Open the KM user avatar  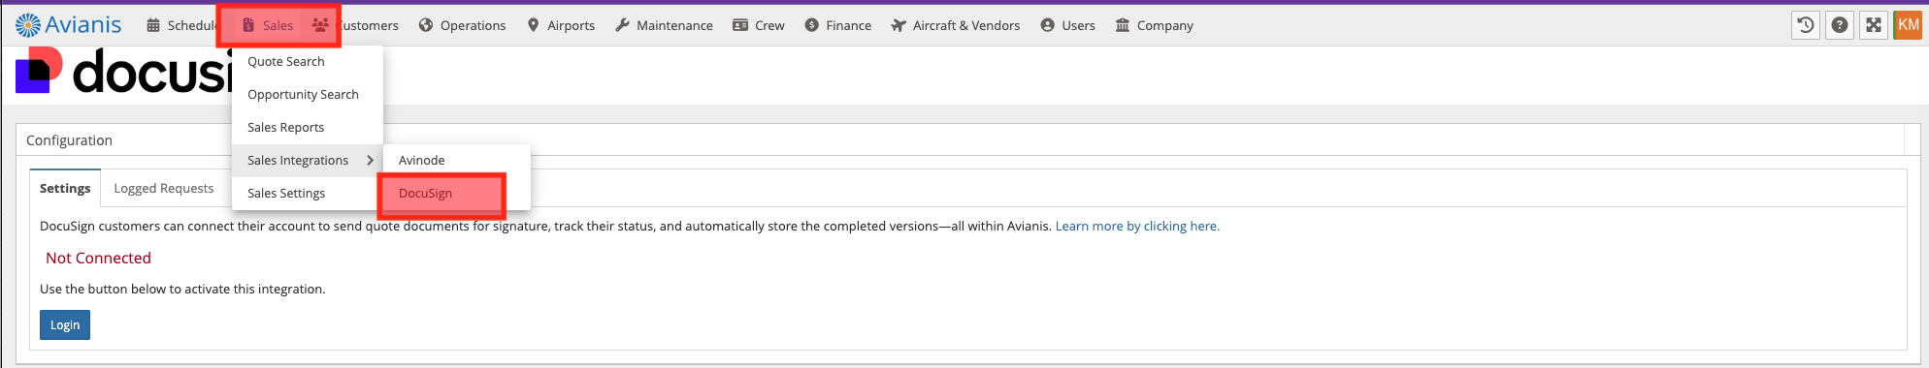click(1908, 25)
